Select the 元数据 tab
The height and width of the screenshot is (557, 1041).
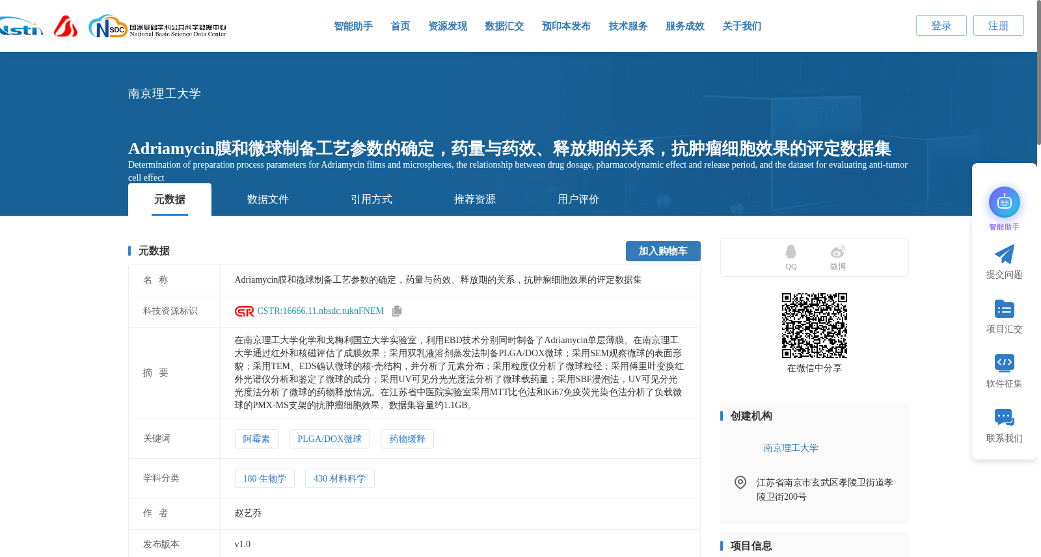[170, 200]
